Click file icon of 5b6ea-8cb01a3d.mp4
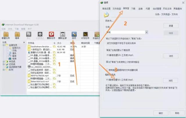The width and height of the screenshot is (186, 118). (x=29, y=81)
